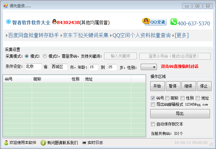Click the 有问题请联系我们 status text
The height and width of the screenshot is (149, 216).
coord(62,143)
